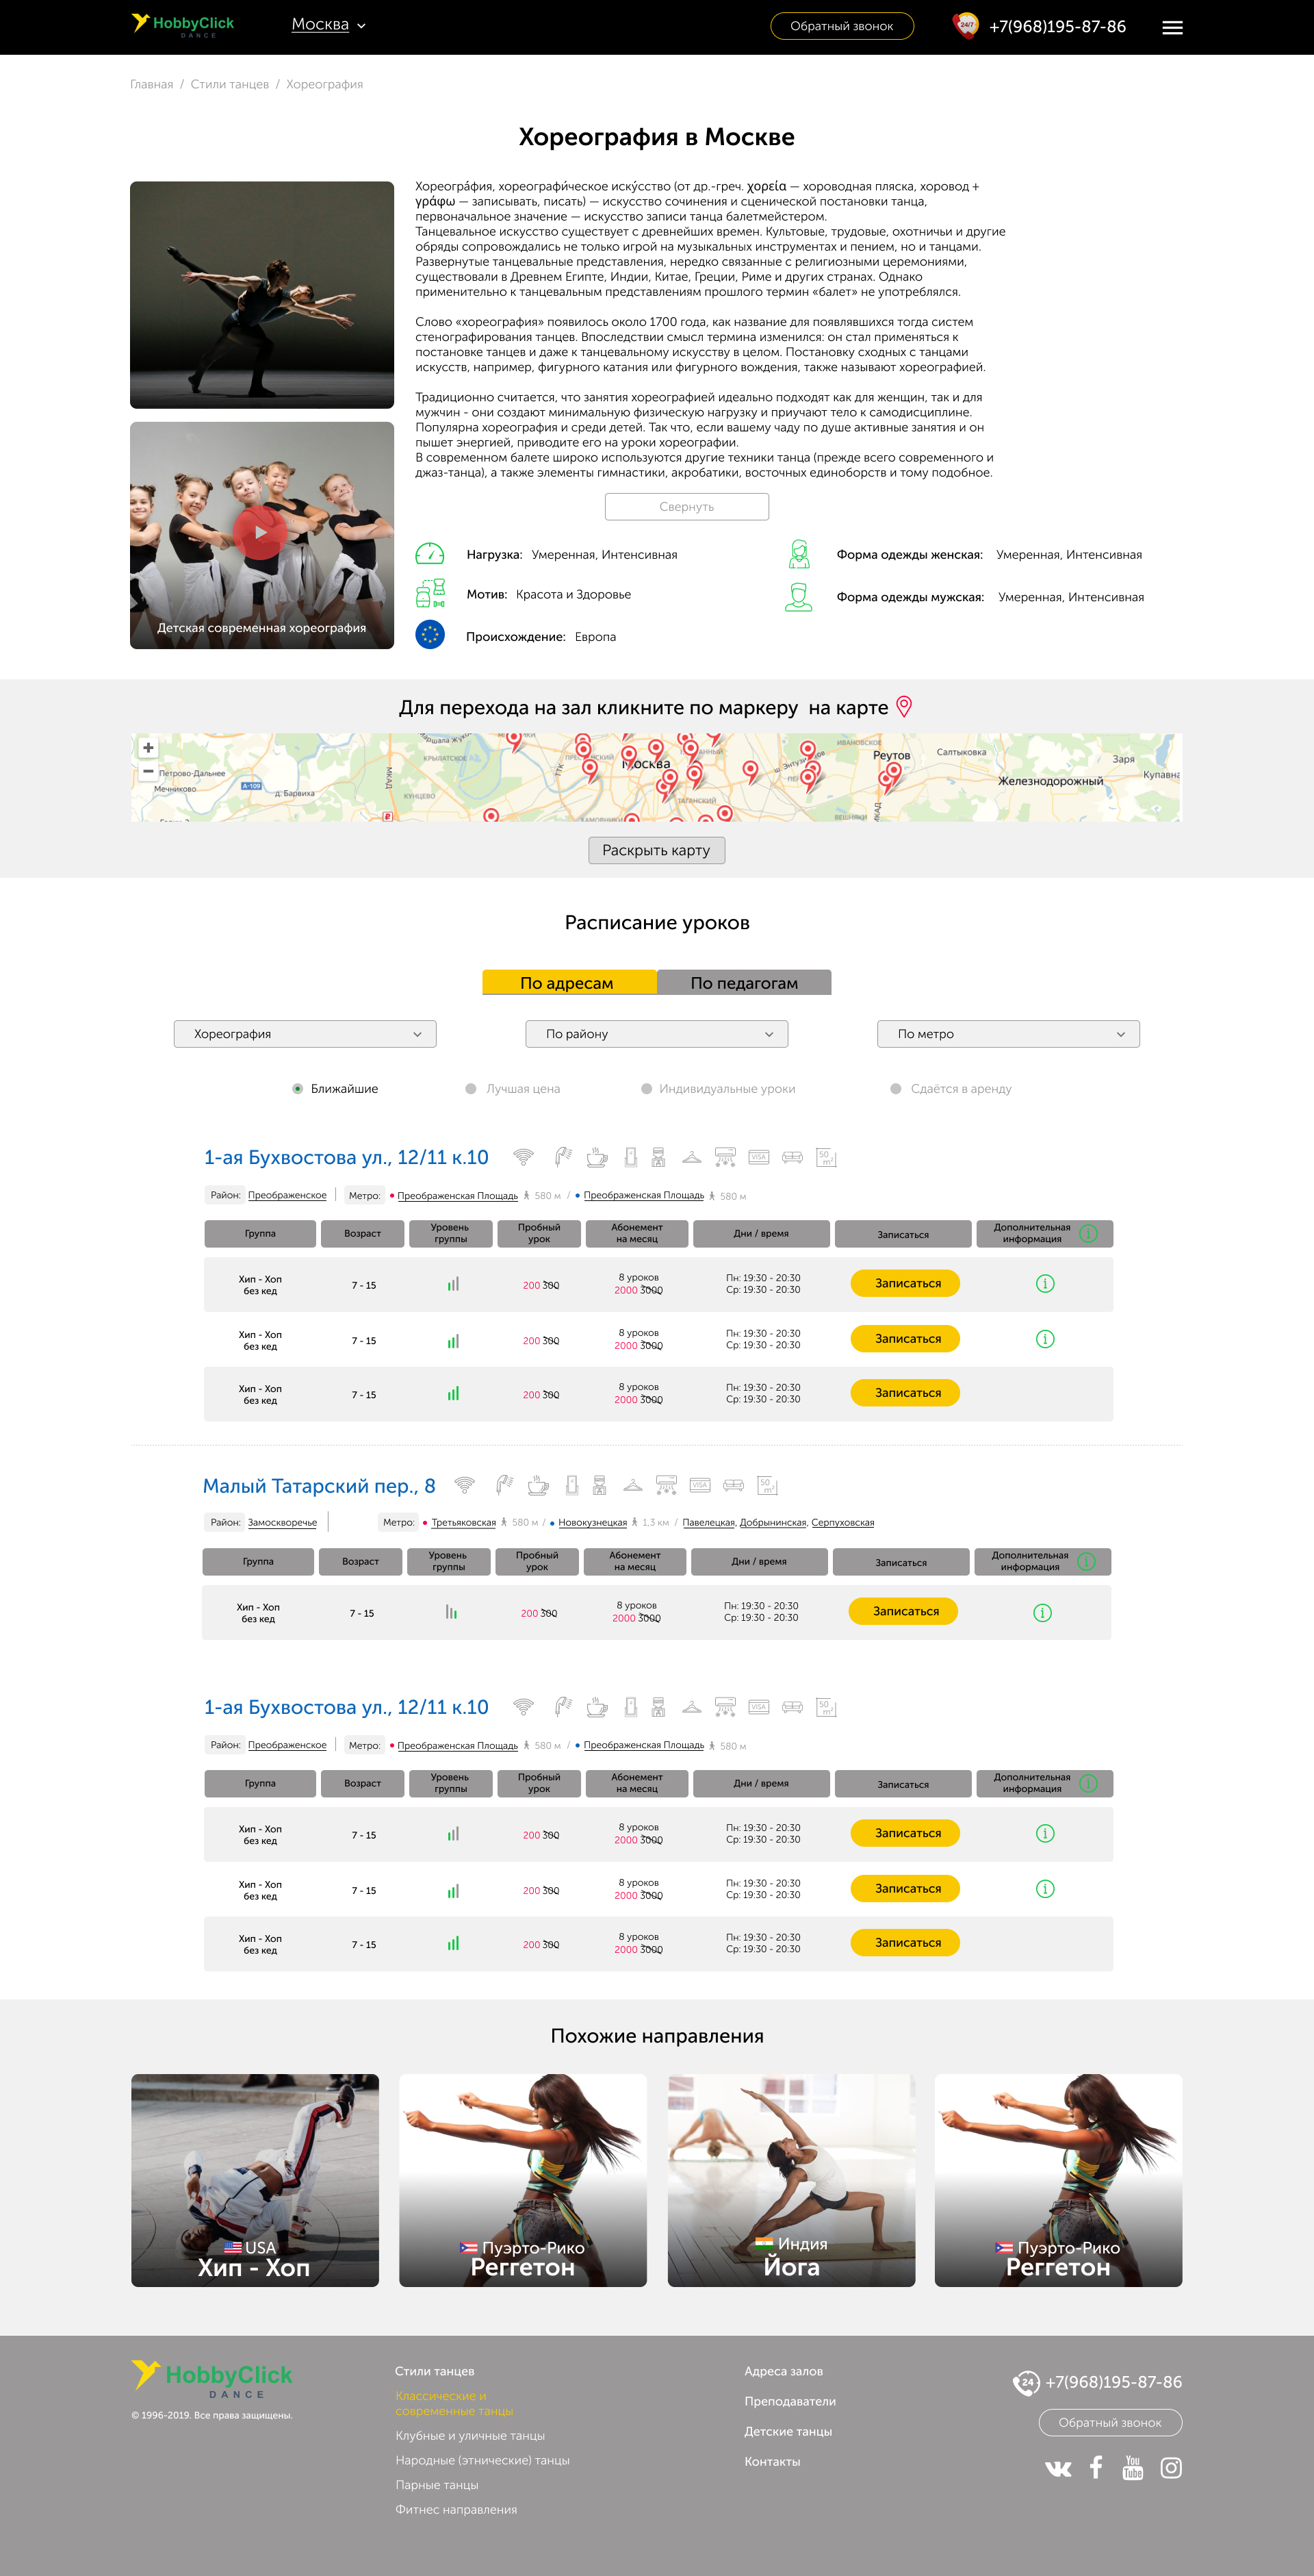Click the map zoom-in plus button

coord(148,747)
